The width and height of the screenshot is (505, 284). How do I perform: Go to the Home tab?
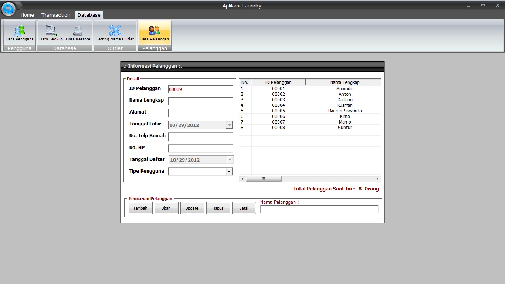coord(27,15)
